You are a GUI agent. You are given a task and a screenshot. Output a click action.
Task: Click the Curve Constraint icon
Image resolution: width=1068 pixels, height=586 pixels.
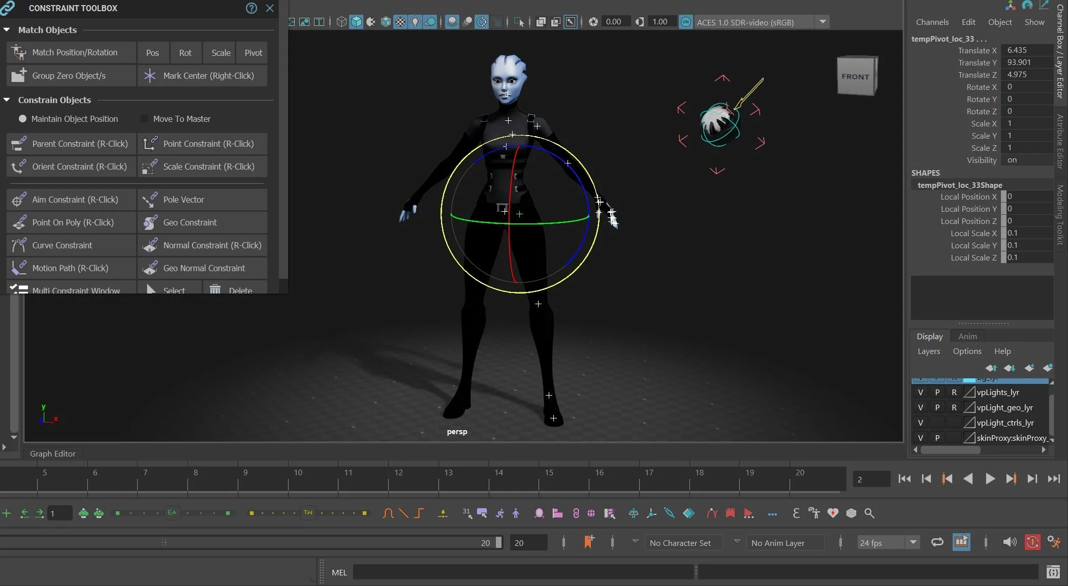[x=19, y=245]
